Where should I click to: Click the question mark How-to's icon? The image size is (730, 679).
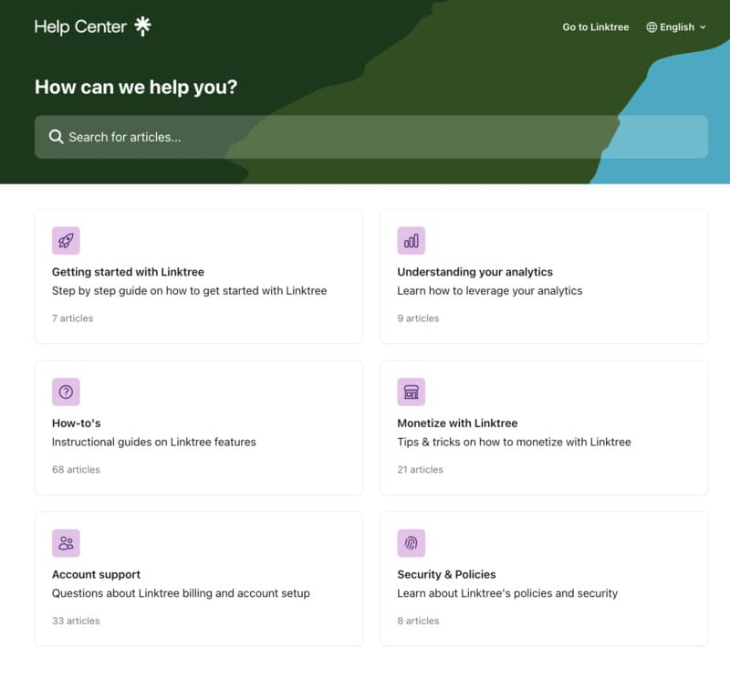click(x=66, y=392)
